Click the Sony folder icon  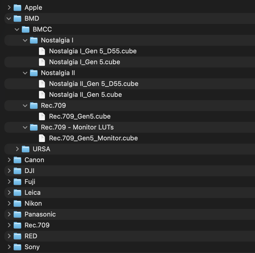click(17, 247)
